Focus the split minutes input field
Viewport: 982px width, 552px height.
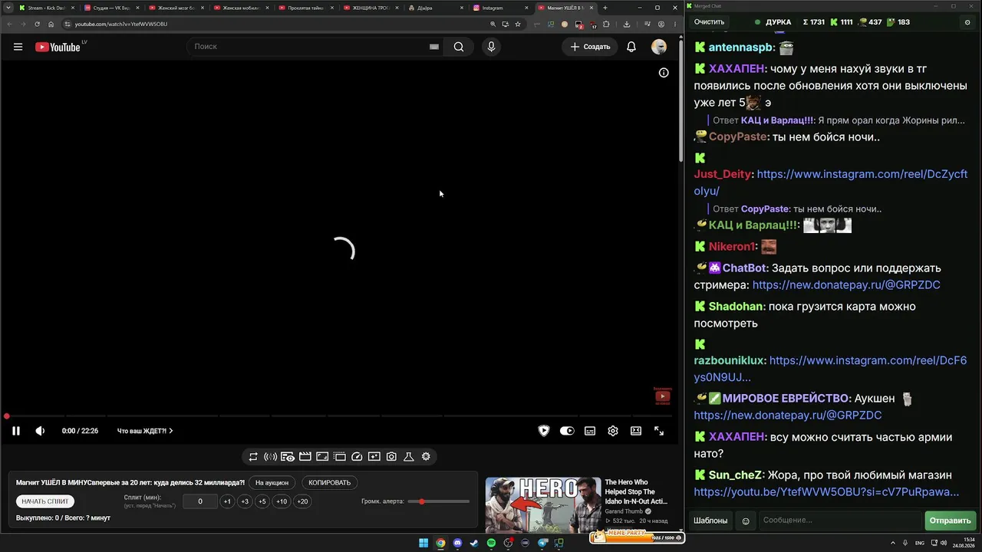[x=200, y=501]
